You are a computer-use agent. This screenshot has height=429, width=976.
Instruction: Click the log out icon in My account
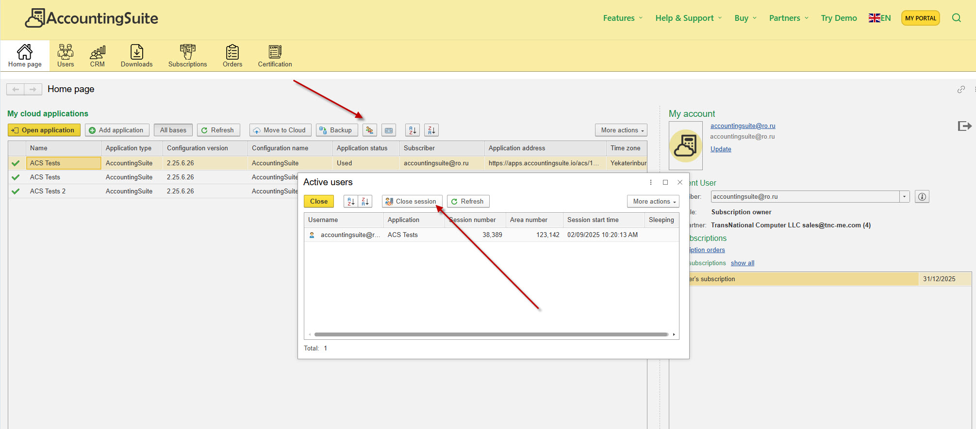(x=964, y=126)
